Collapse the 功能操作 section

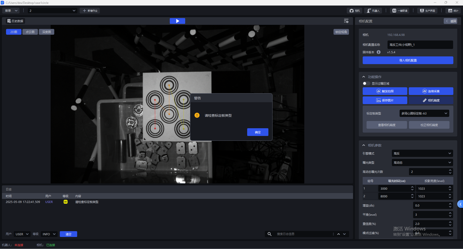(x=364, y=77)
